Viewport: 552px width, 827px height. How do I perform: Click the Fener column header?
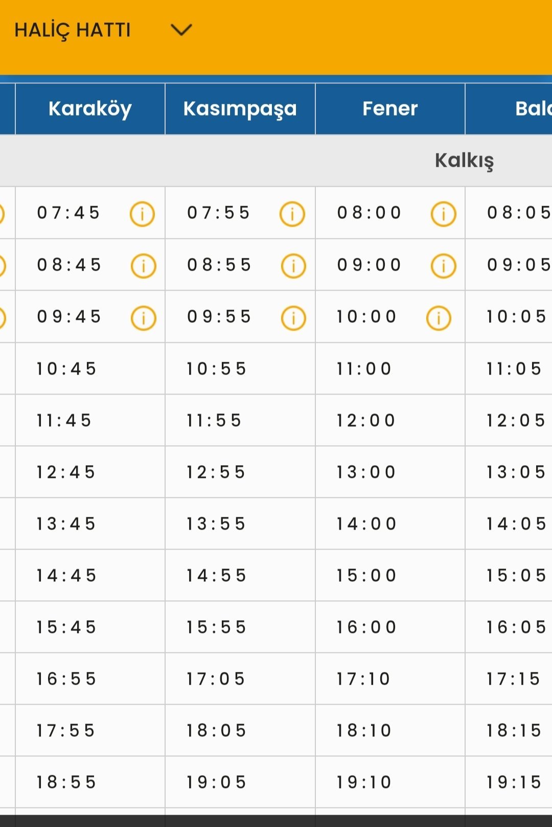[x=390, y=108]
